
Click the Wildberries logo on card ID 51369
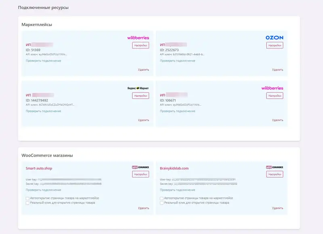pyautogui.click(x=138, y=38)
